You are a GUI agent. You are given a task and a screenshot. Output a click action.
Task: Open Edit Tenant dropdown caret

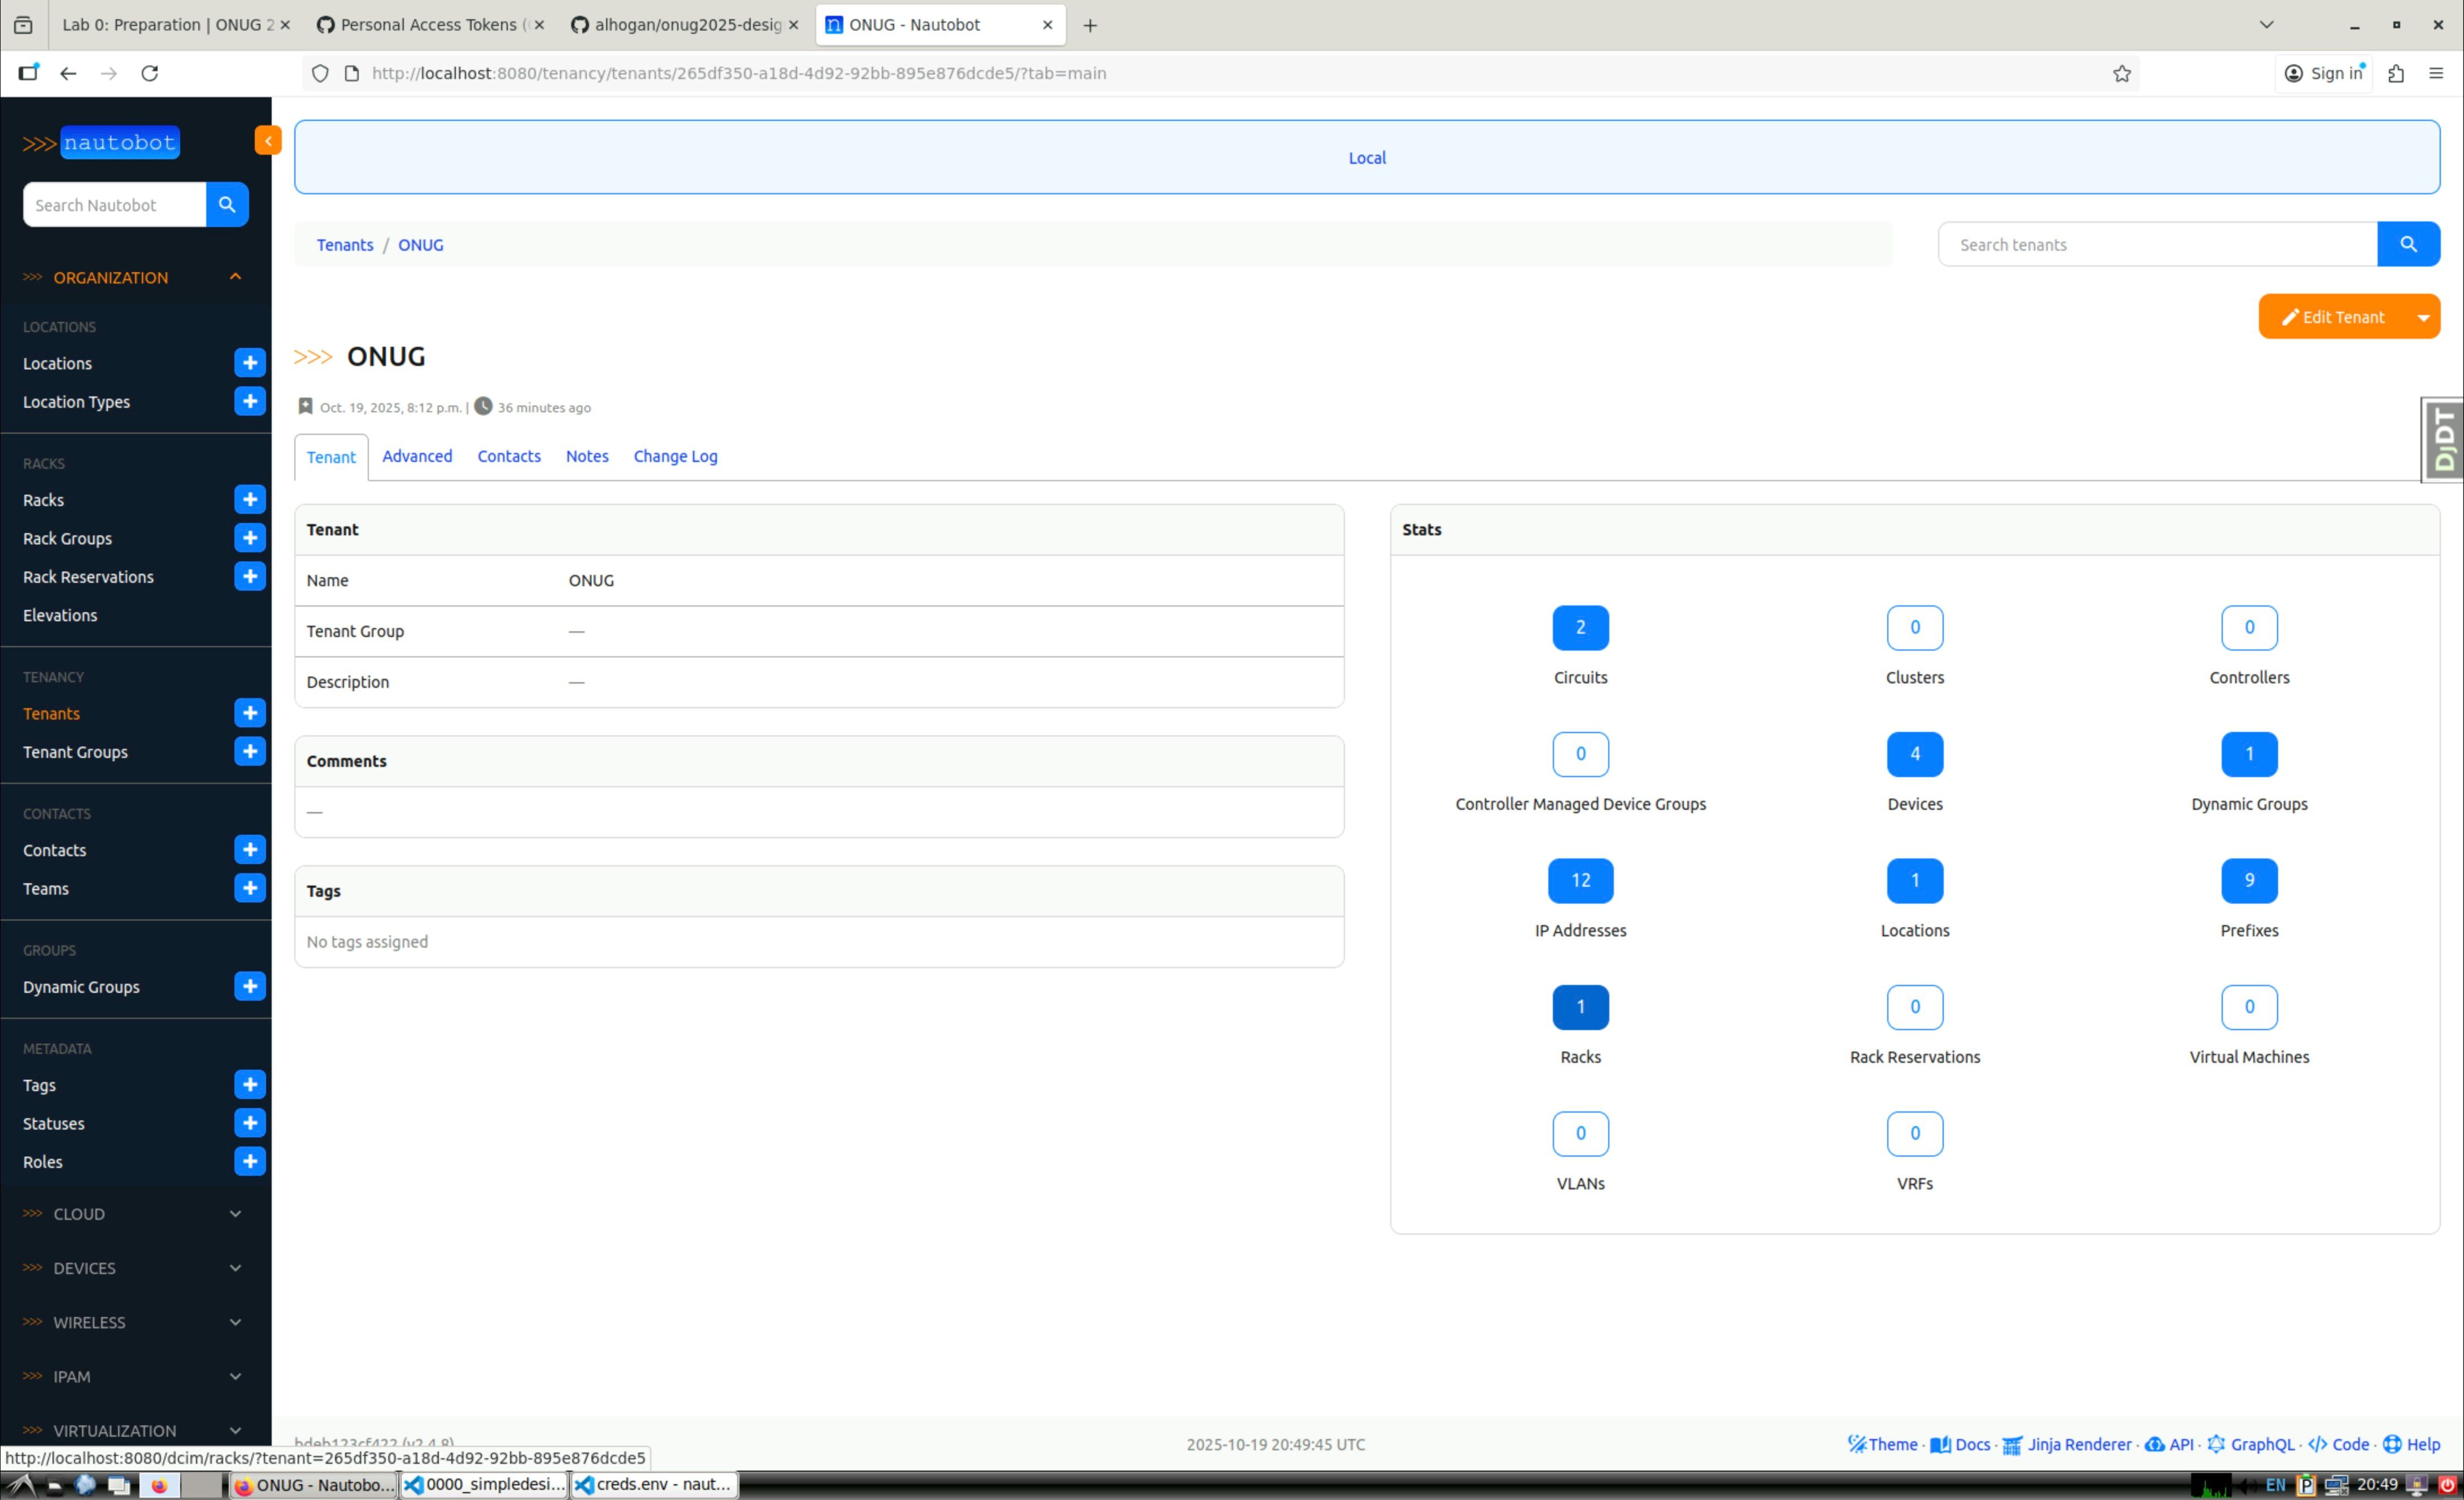click(2423, 318)
